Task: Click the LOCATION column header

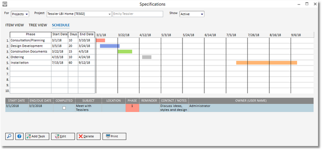Action: point(113,101)
